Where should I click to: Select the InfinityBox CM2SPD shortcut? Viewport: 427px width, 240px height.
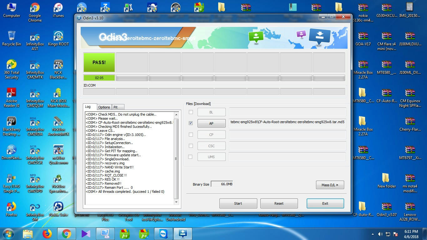(35, 183)
